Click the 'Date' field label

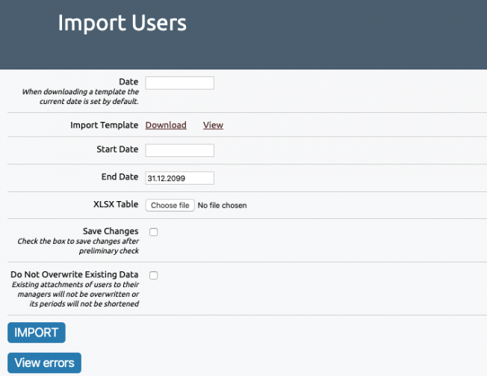[128, 81]
